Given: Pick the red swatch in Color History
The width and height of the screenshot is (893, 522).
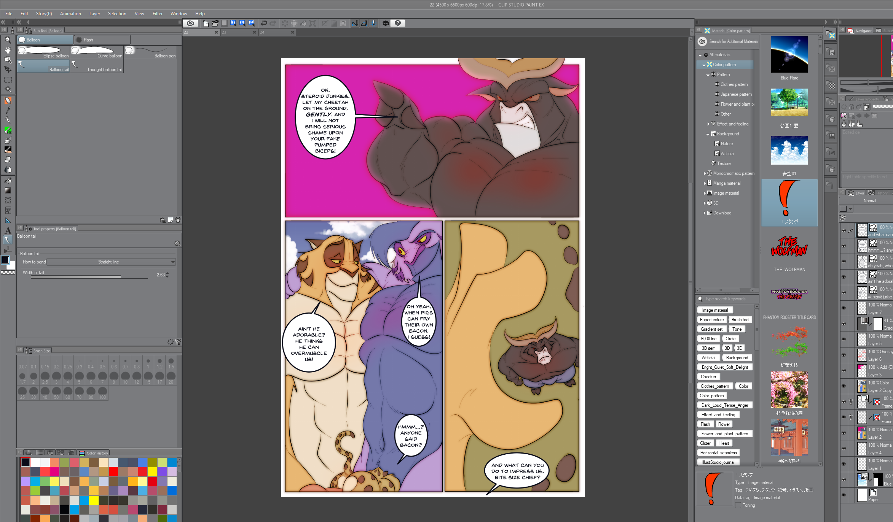Looking at the screenshot, I should click(113, 472).
